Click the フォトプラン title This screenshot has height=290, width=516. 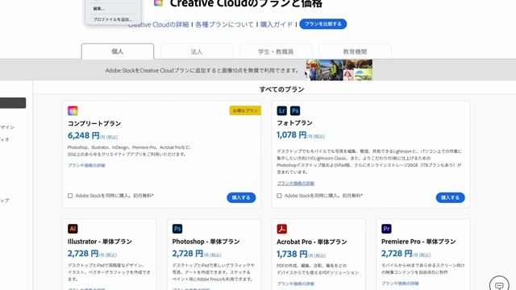[294, 123]
